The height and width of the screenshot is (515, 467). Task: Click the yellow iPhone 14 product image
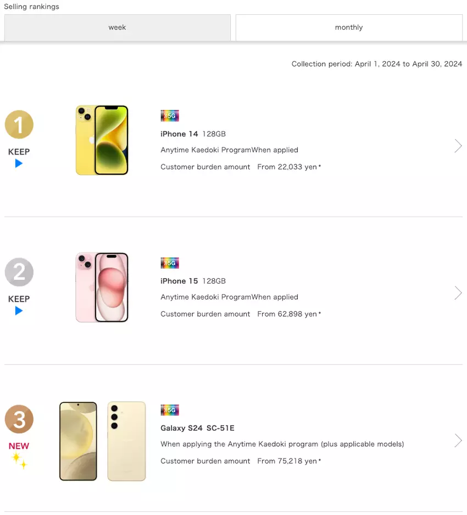[x=102, y=140]
